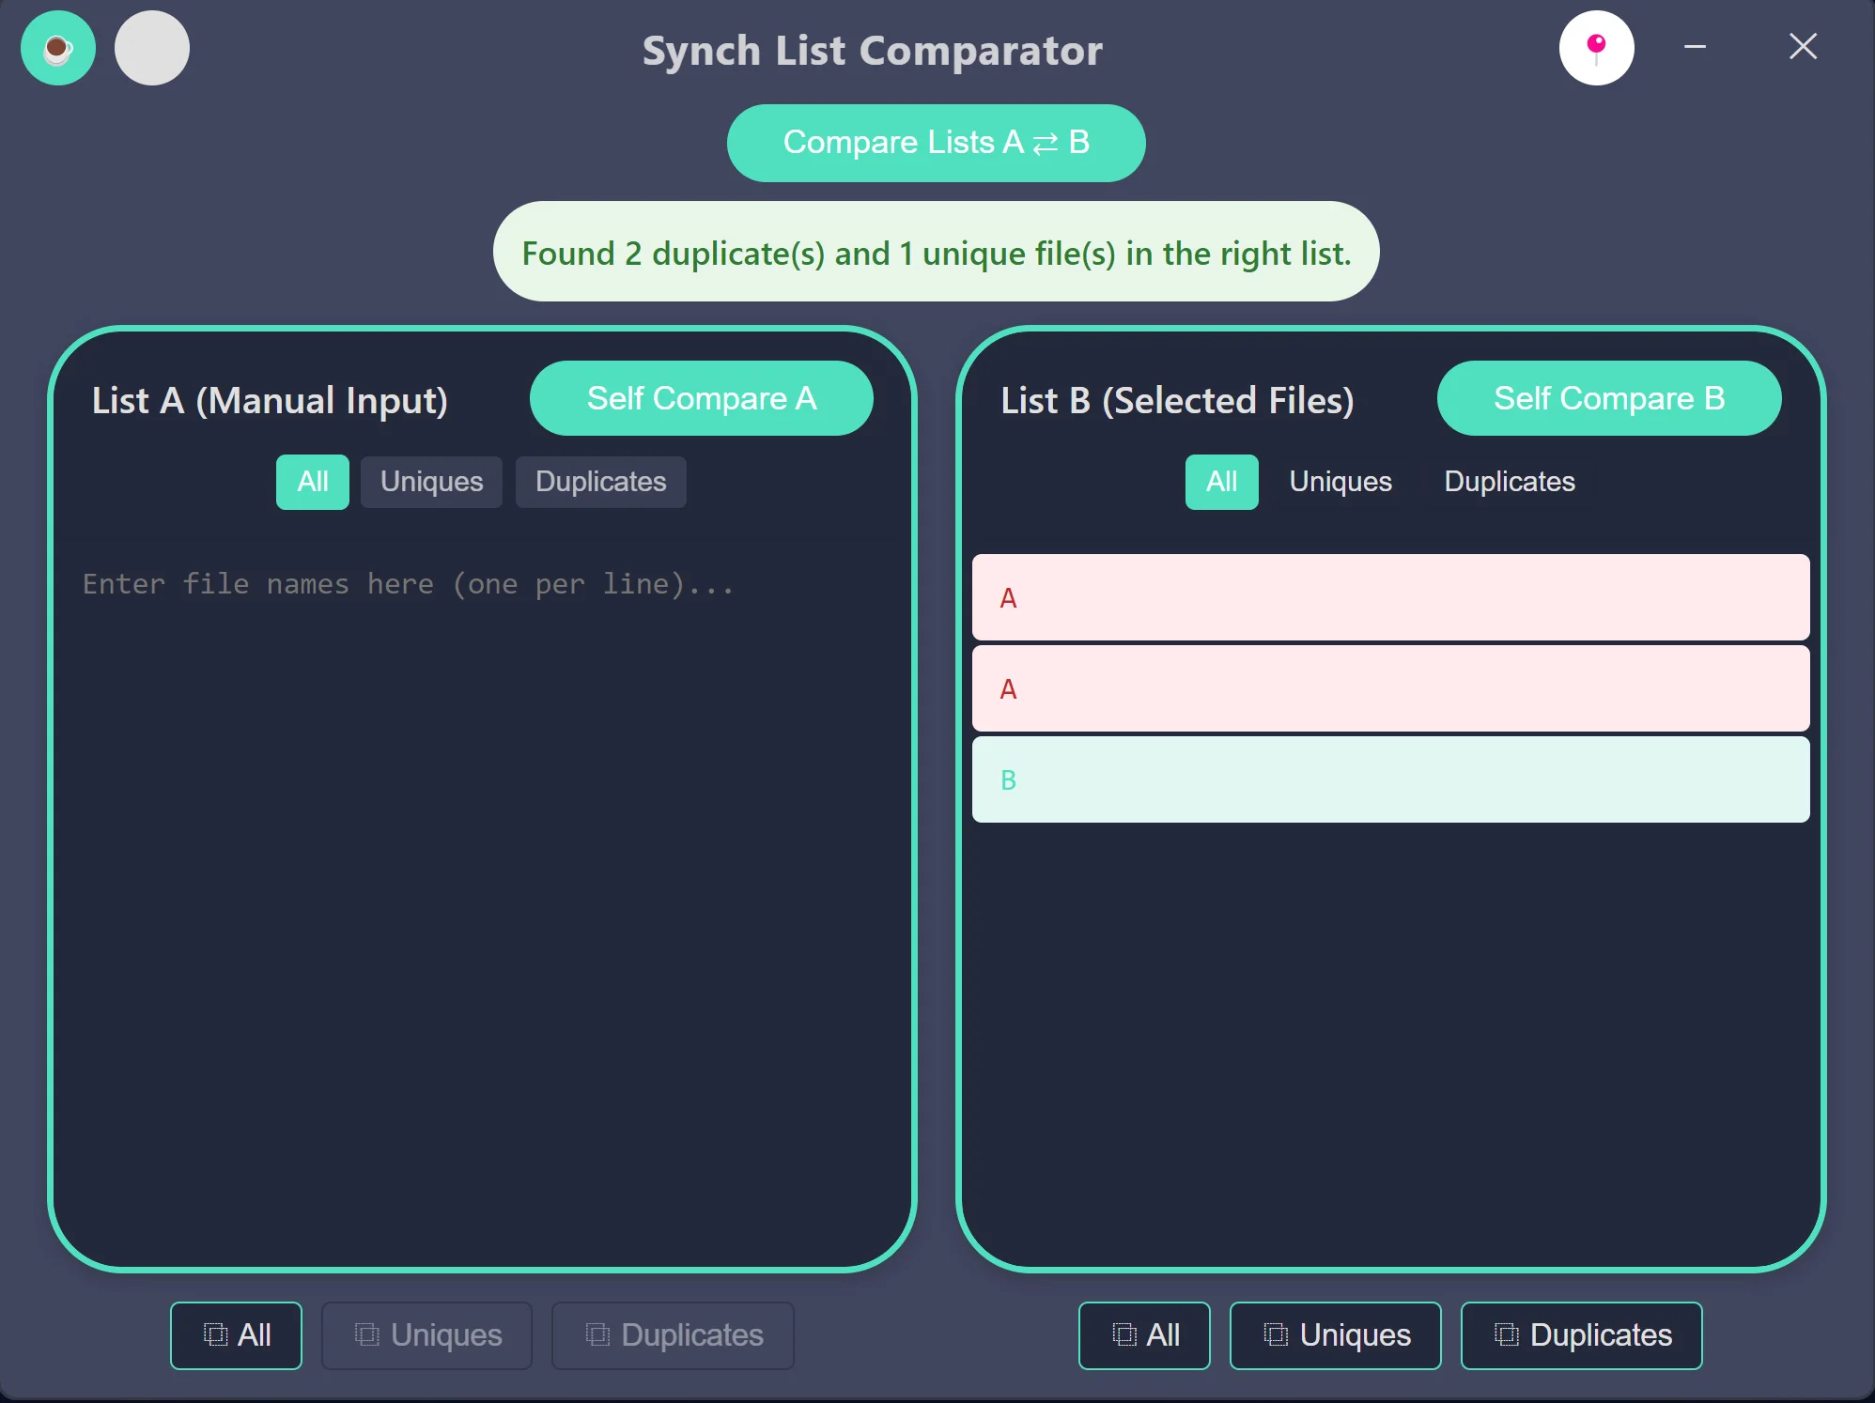
Task: Click the List A file names text area
Action: click(481, 845)
